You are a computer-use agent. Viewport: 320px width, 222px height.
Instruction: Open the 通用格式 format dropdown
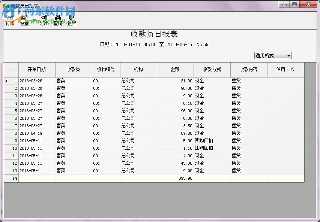[x=273, y=55]
